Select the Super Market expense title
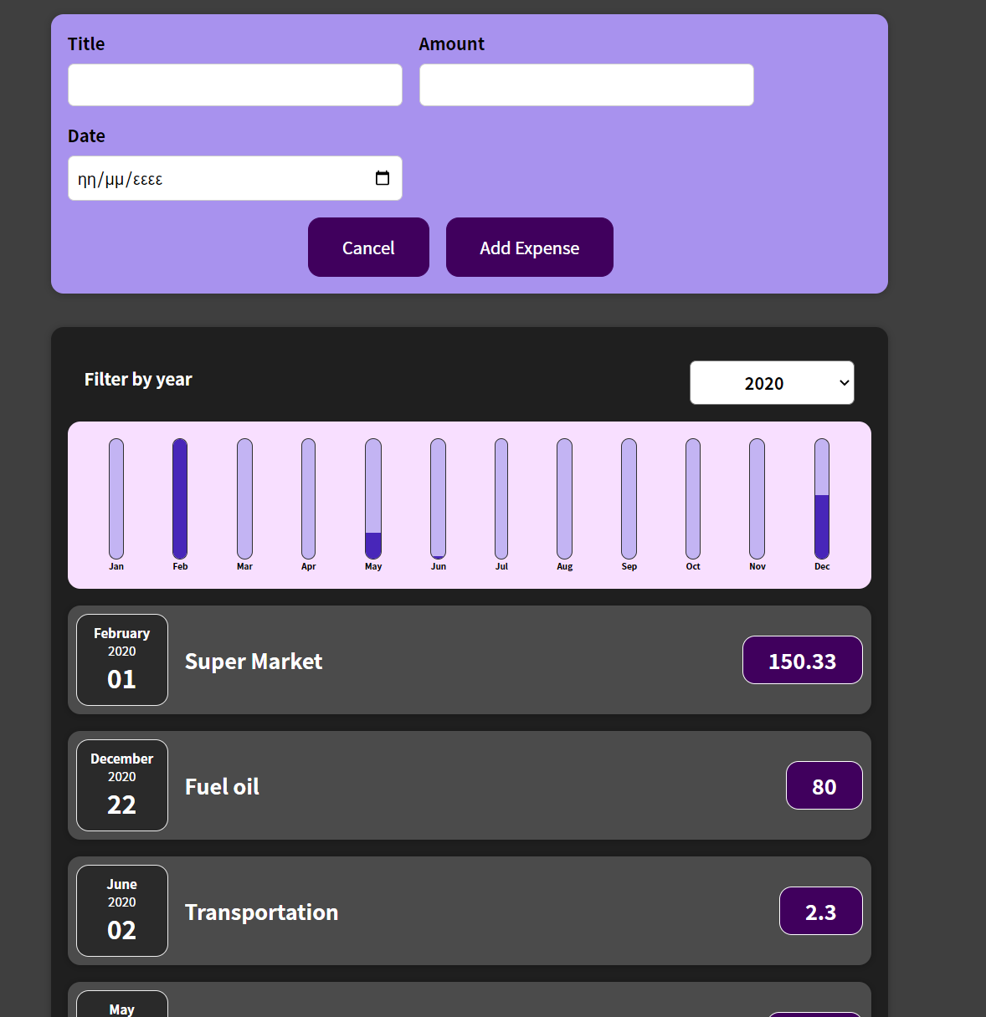986x1017 pixels. pos(254,662)
